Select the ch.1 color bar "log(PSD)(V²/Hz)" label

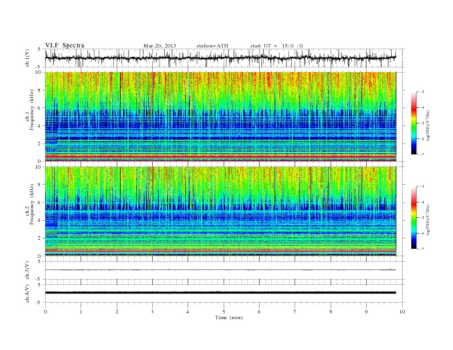coord(428,125)
